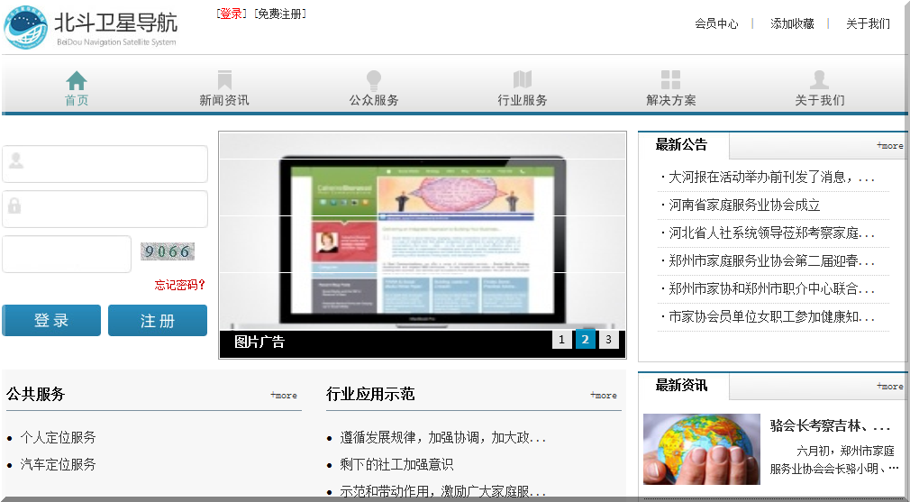This screenshot has height=502, width=910.
Task: Click the 行业服务 map icon
Action: pos(523,80)
